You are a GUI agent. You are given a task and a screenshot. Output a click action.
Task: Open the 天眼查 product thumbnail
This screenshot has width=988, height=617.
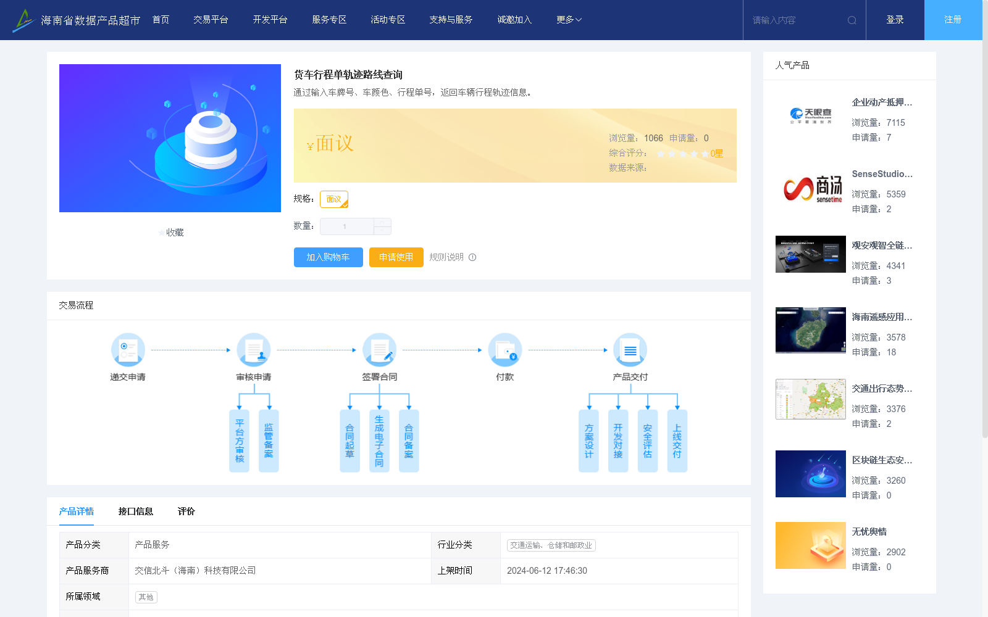[x=811, y=116]
